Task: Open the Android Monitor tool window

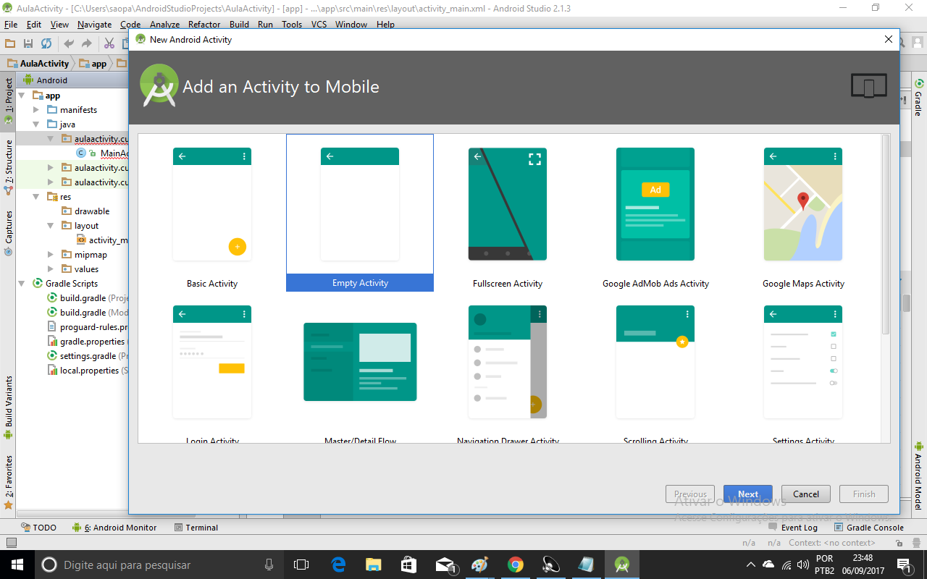Action: (114, 528)
